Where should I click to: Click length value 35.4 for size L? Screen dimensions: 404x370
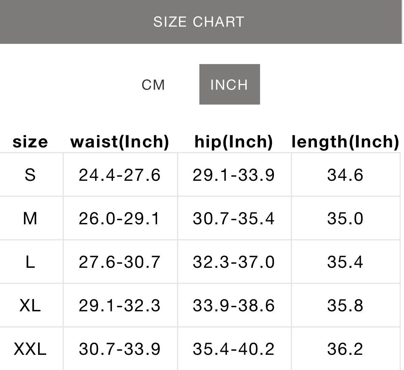345,262
